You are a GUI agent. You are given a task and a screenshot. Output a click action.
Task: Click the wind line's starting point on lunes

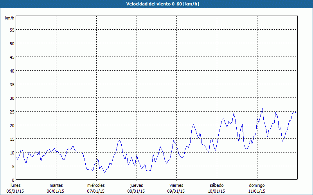[16, 157]
